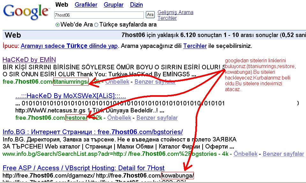Open Tercihler link in the İpucu line
306x183 pixels.
pyautogui.click(x=195, y=46)
